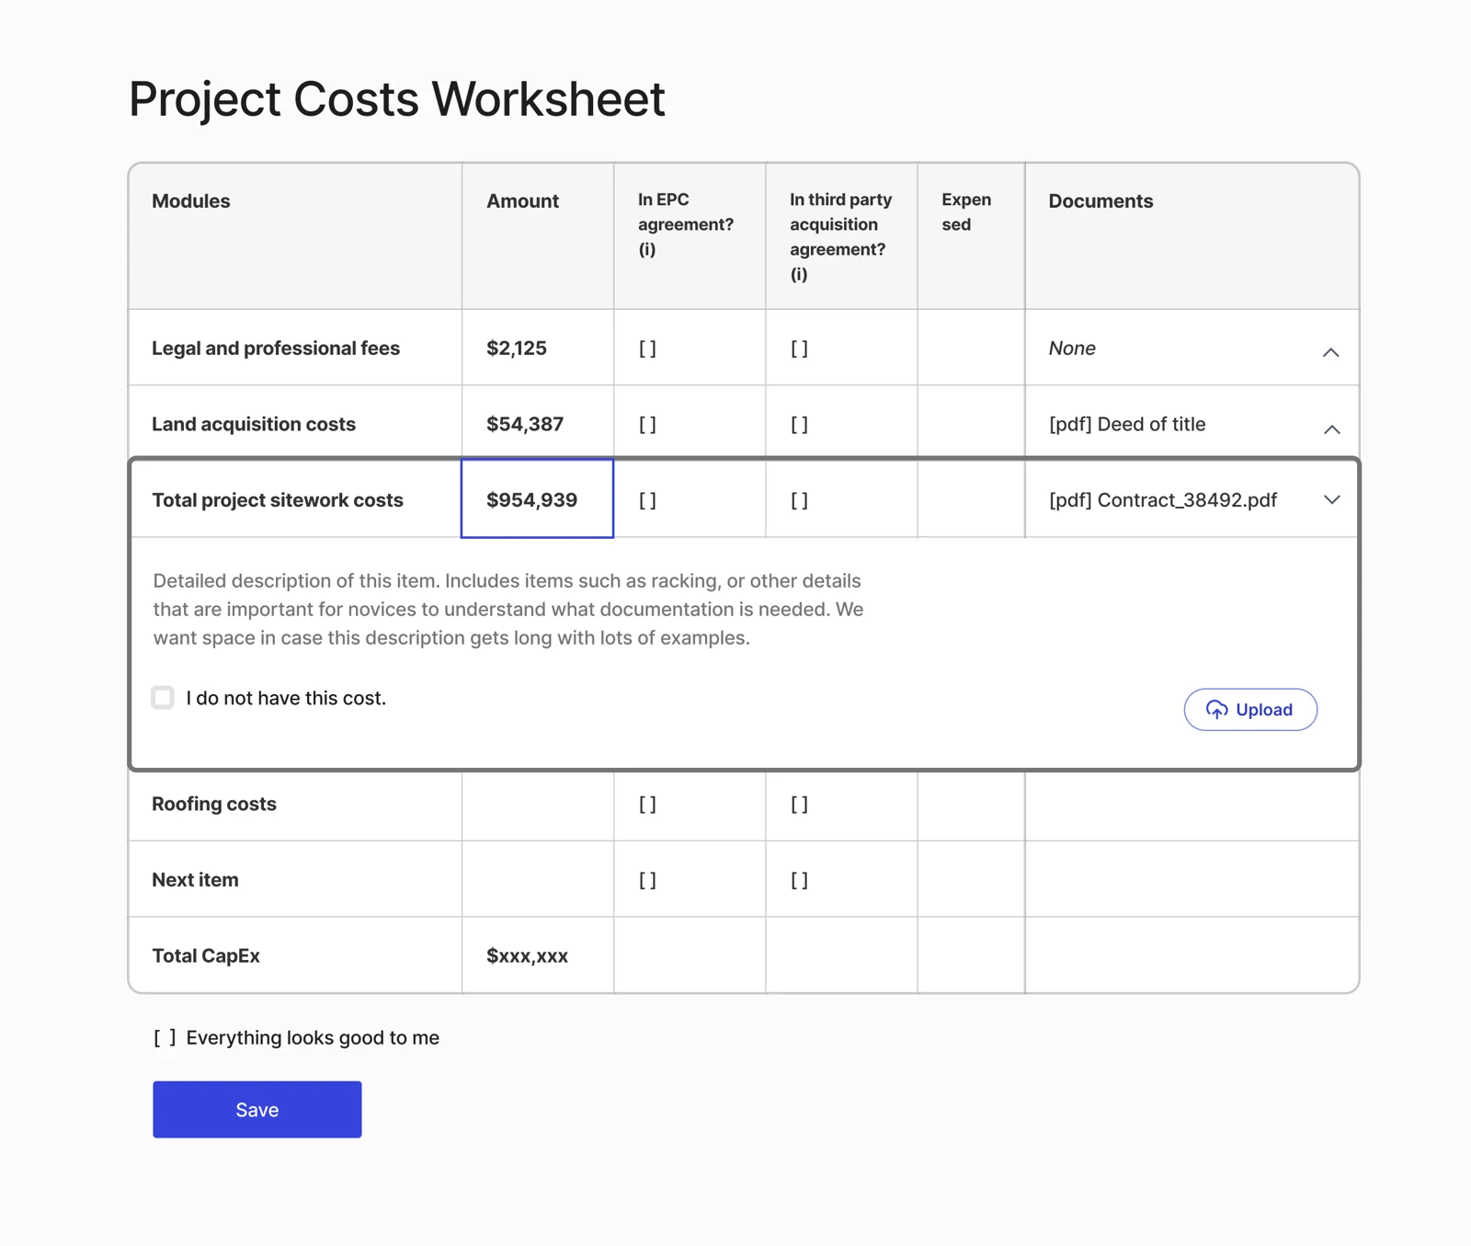Screen dimensions: 1471x1246
Task: Select the $54,387 amount cell
Action: (x=538, y=424)
